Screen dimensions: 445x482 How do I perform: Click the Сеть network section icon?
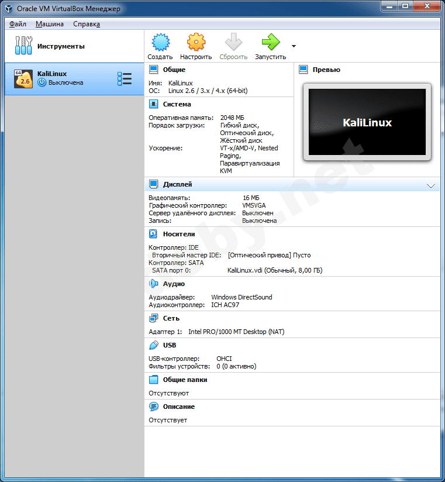(x=153, y=318)
